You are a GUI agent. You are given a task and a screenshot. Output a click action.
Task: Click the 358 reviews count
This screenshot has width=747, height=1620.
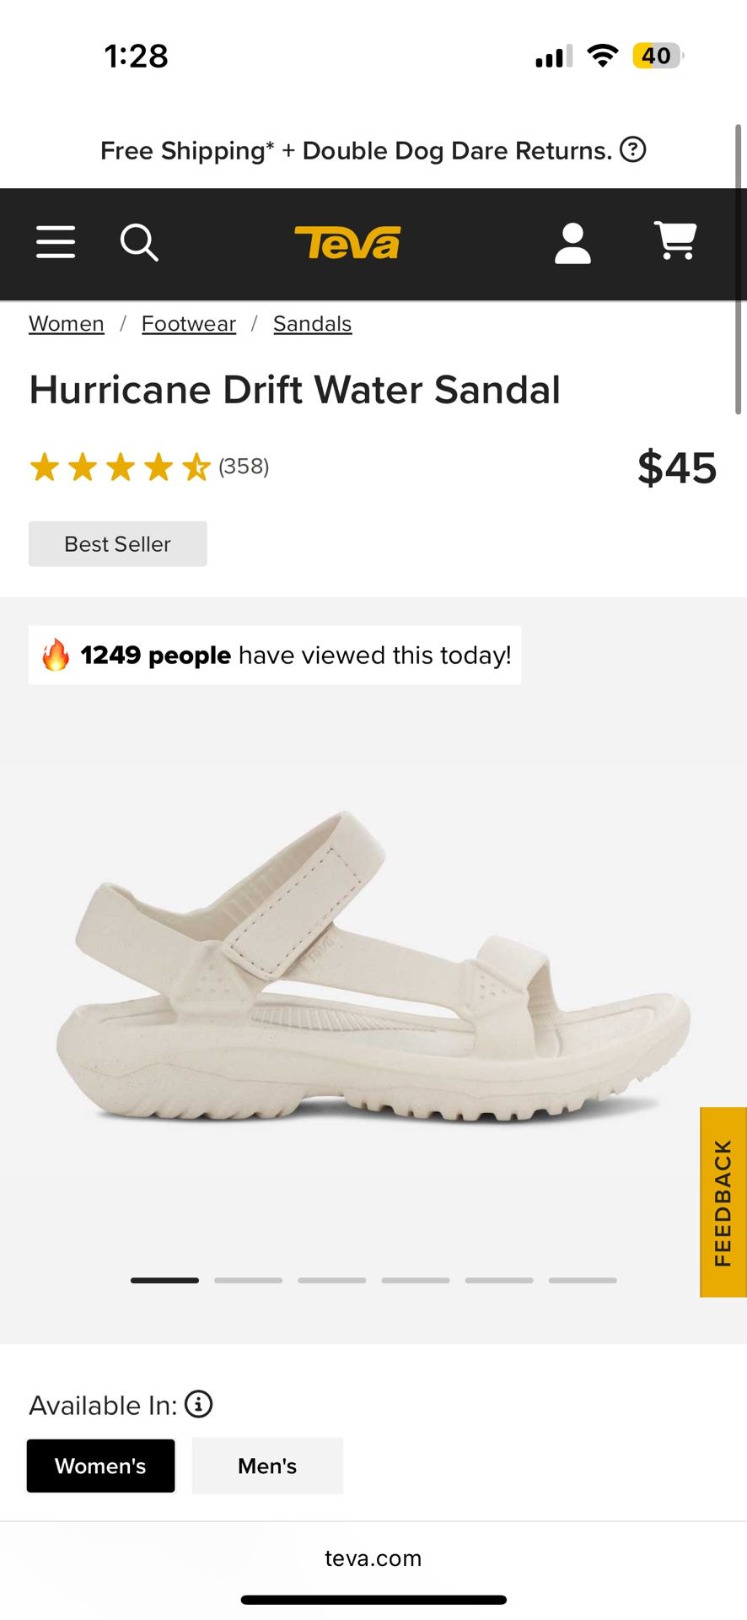(x=243, y=467)
